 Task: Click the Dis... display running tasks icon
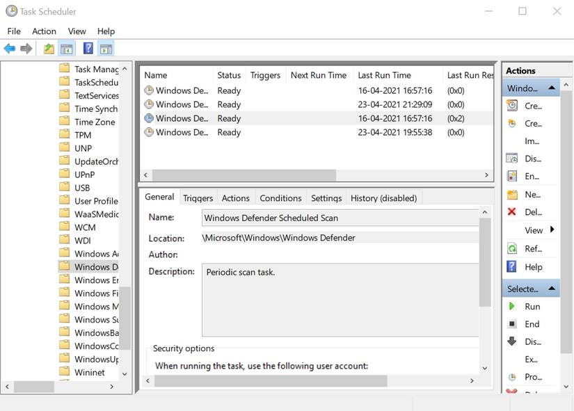coord(512,159)
